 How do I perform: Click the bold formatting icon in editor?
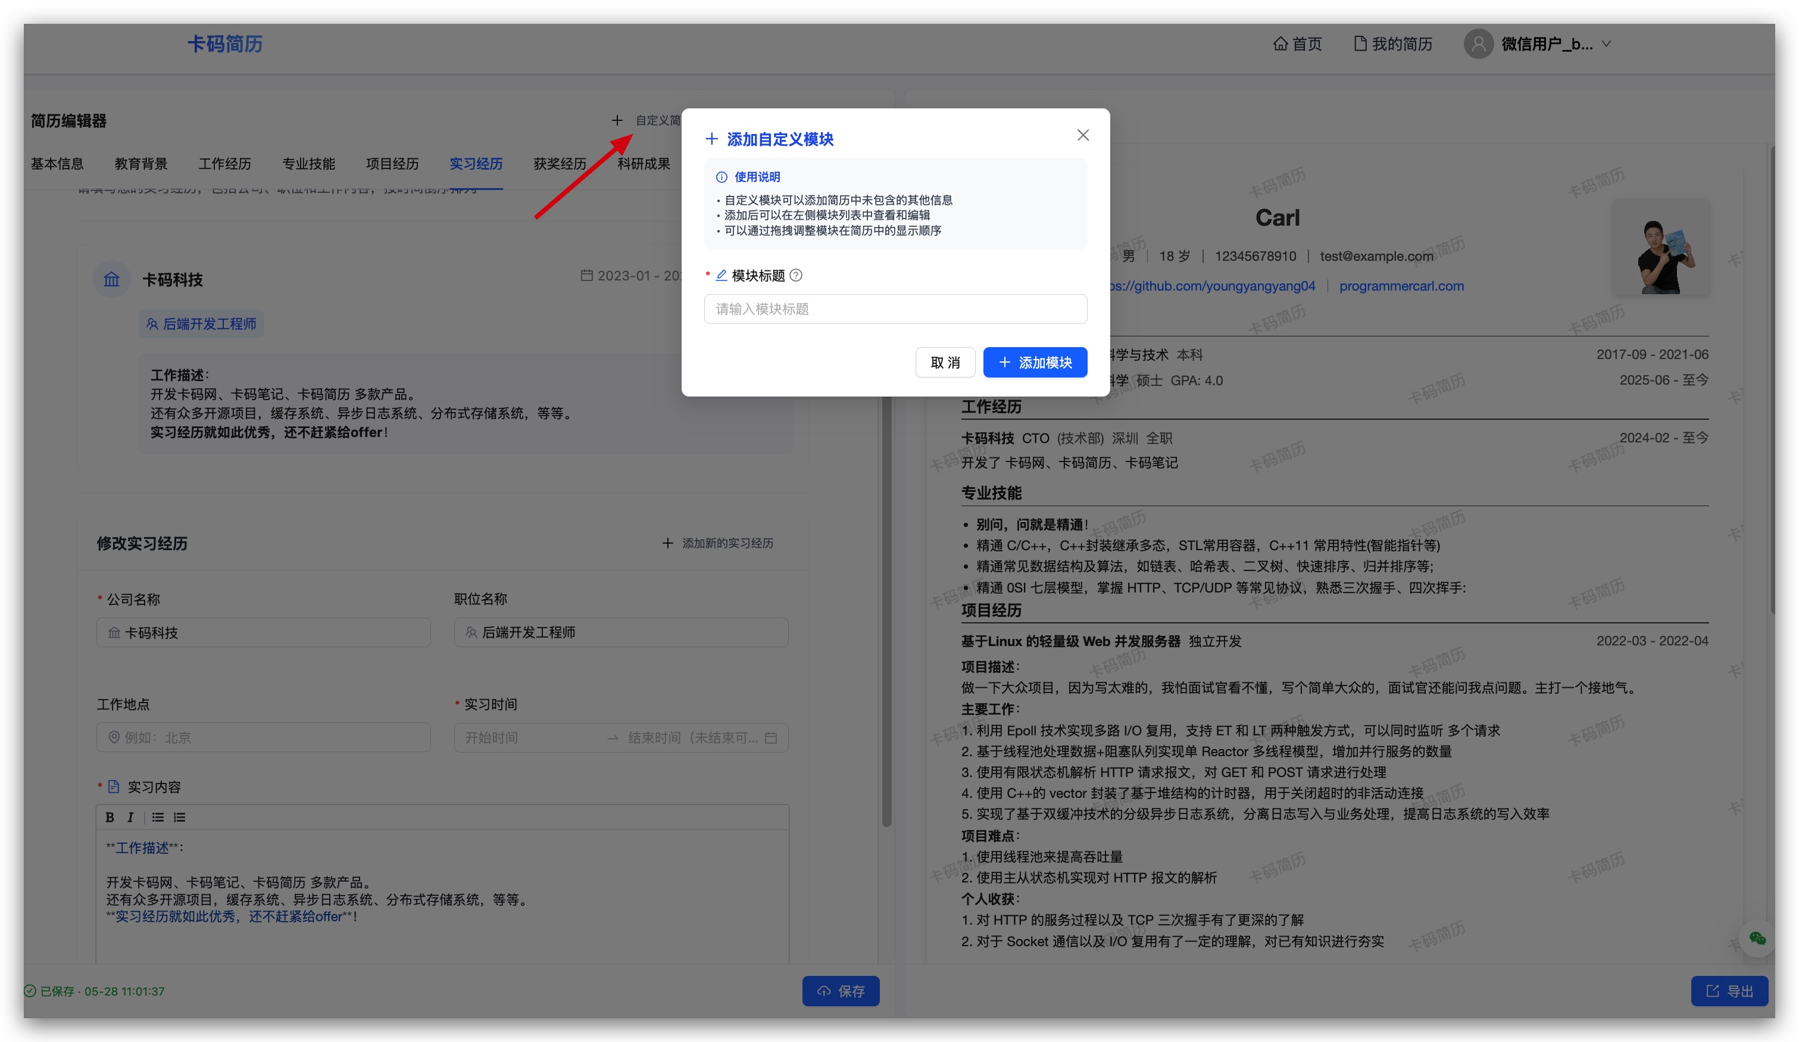tap(109, 817)
